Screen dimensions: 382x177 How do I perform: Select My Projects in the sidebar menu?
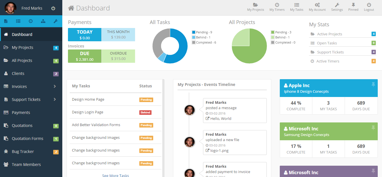click(x=31, y=48)
